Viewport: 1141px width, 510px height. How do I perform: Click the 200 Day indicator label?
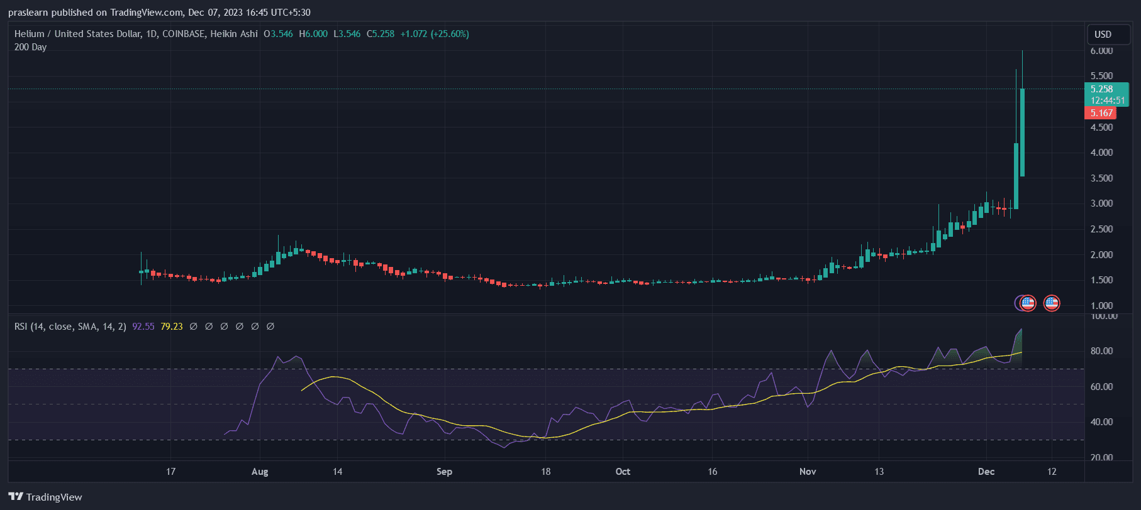pos(30,47)
